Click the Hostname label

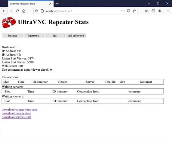coord(9,47)
